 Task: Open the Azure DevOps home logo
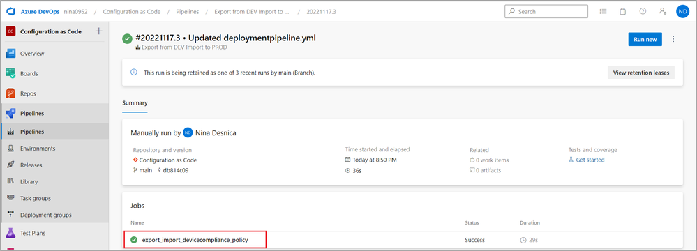10,12
